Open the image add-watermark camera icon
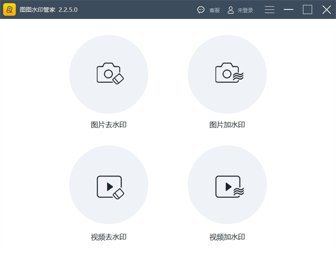 coord(227,74)
